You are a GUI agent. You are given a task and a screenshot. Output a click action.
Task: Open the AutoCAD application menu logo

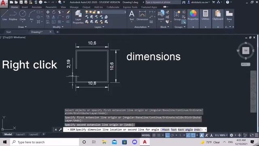pyautogui.click(x=3, y=3)
